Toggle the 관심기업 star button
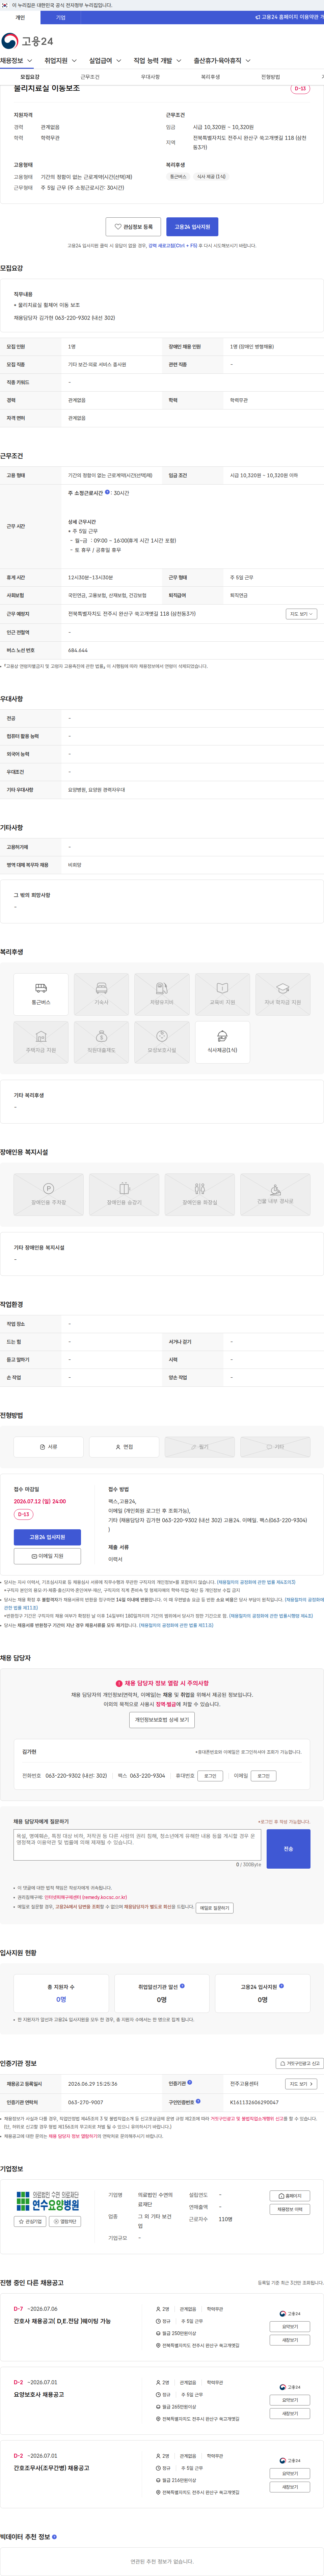 (30, 2222)
